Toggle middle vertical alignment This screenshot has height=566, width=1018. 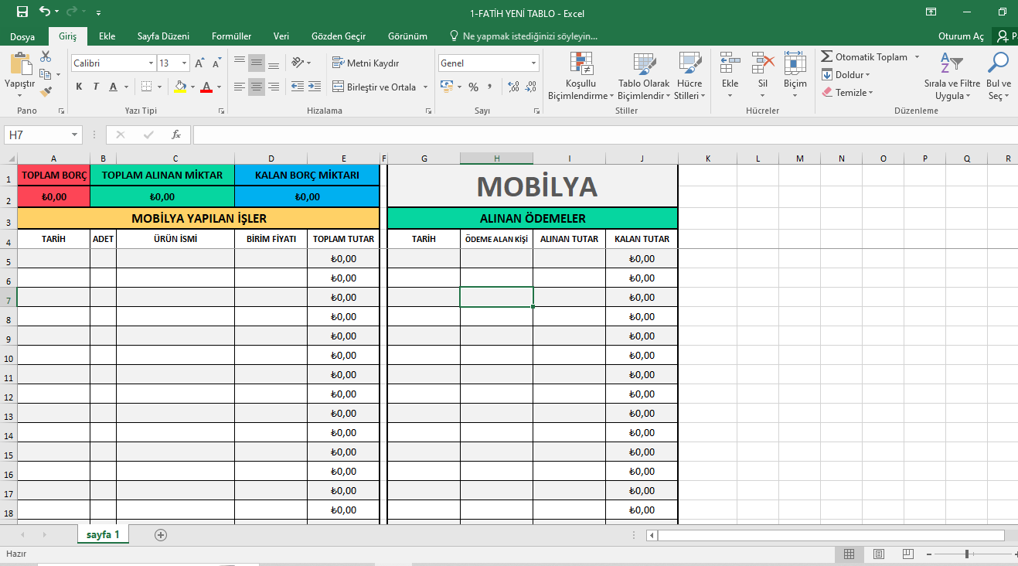tap(257, 63)
